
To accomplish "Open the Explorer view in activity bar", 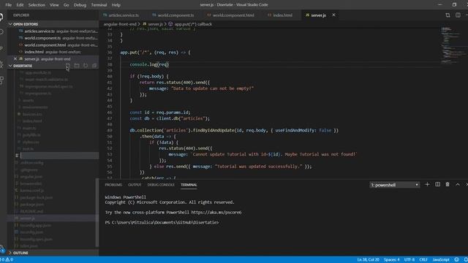I will 1,17.
